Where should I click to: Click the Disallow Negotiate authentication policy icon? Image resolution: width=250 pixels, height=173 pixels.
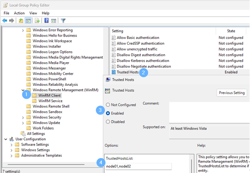point(114,66)
